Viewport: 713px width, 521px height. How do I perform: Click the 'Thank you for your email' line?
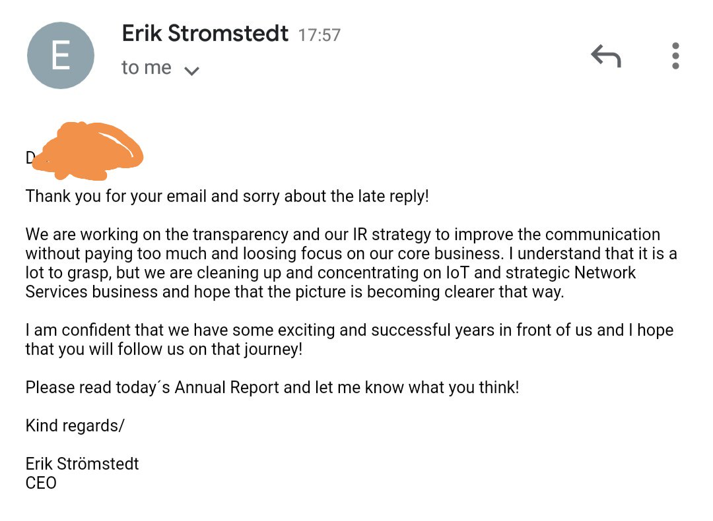[227, 197]
